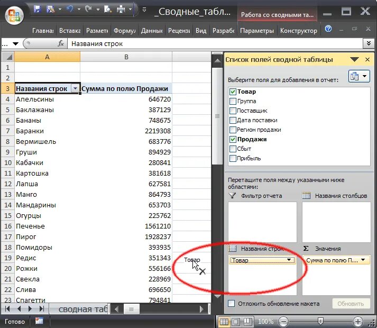This screenshot has height=328, width=377.
Task: Click the Select All corner of the grid
Action: [8, 57]
